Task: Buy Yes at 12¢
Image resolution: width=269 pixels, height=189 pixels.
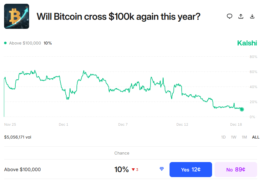Action: click(190, 170)
